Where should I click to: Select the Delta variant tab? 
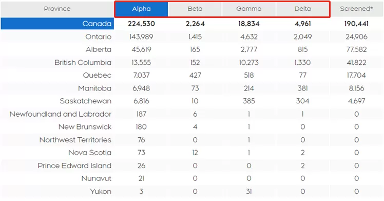click(x=303, y=9)
